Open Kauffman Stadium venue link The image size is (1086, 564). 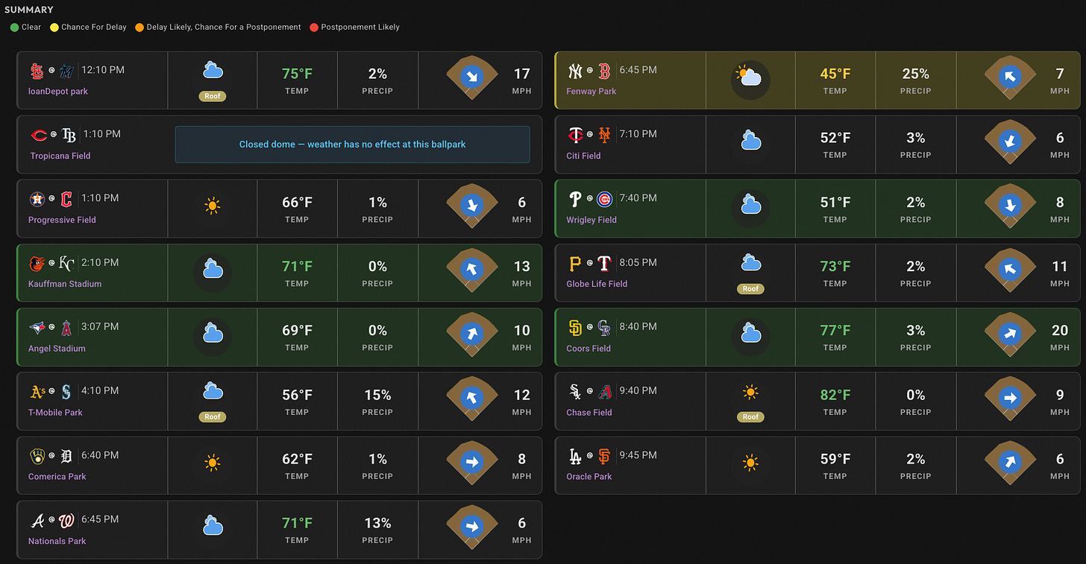[65, 284]
